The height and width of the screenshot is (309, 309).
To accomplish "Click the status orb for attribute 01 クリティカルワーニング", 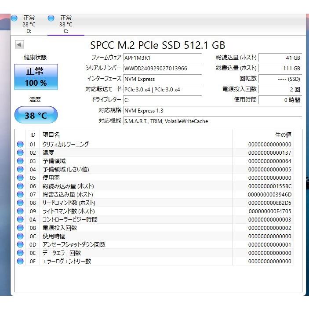I will click(20, 144).
